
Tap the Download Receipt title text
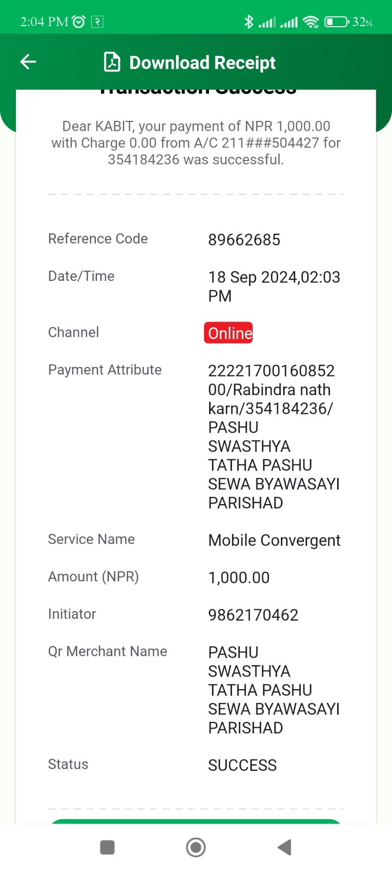click(x=203, y=63)
